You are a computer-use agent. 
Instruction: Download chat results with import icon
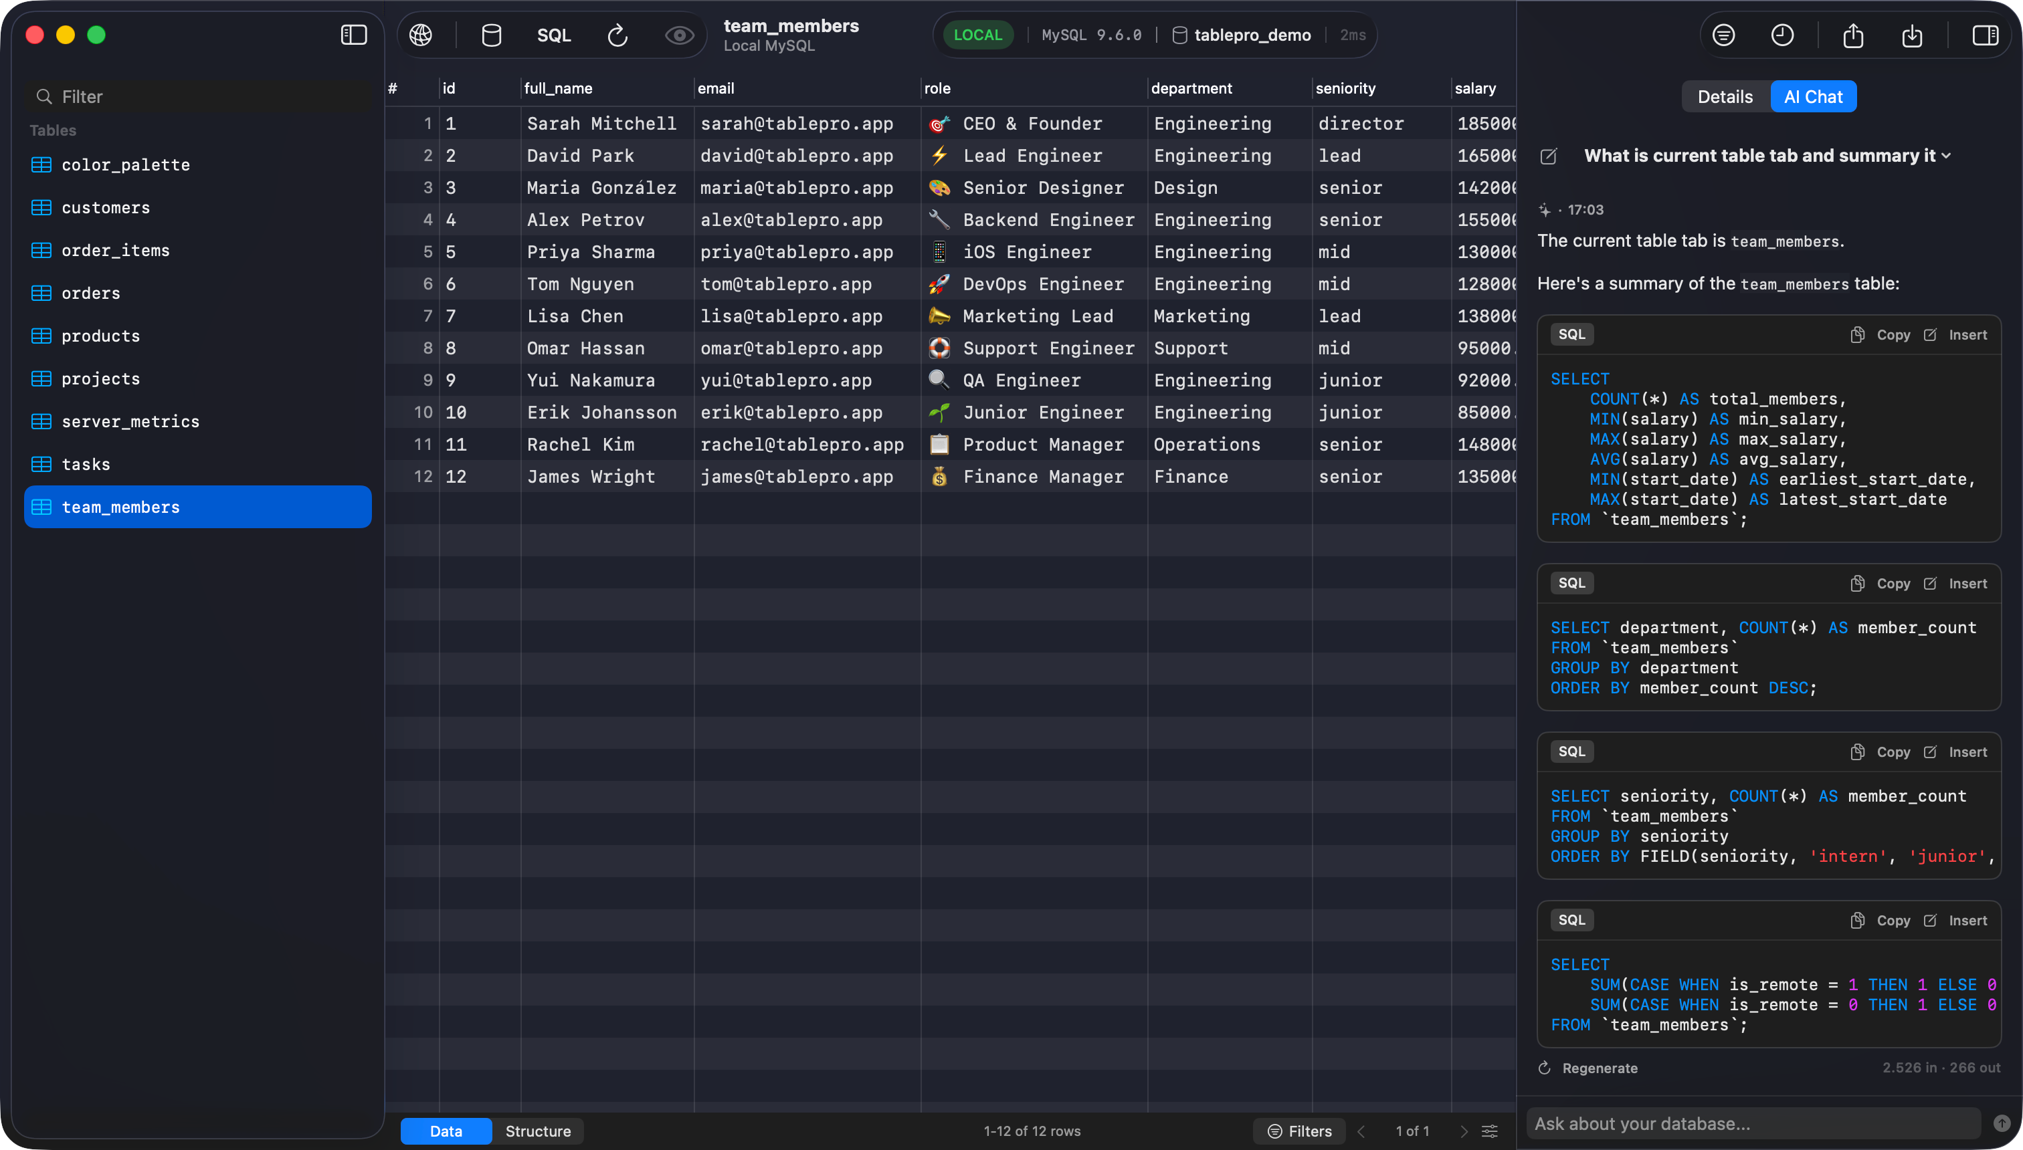tap(1913, 35)
